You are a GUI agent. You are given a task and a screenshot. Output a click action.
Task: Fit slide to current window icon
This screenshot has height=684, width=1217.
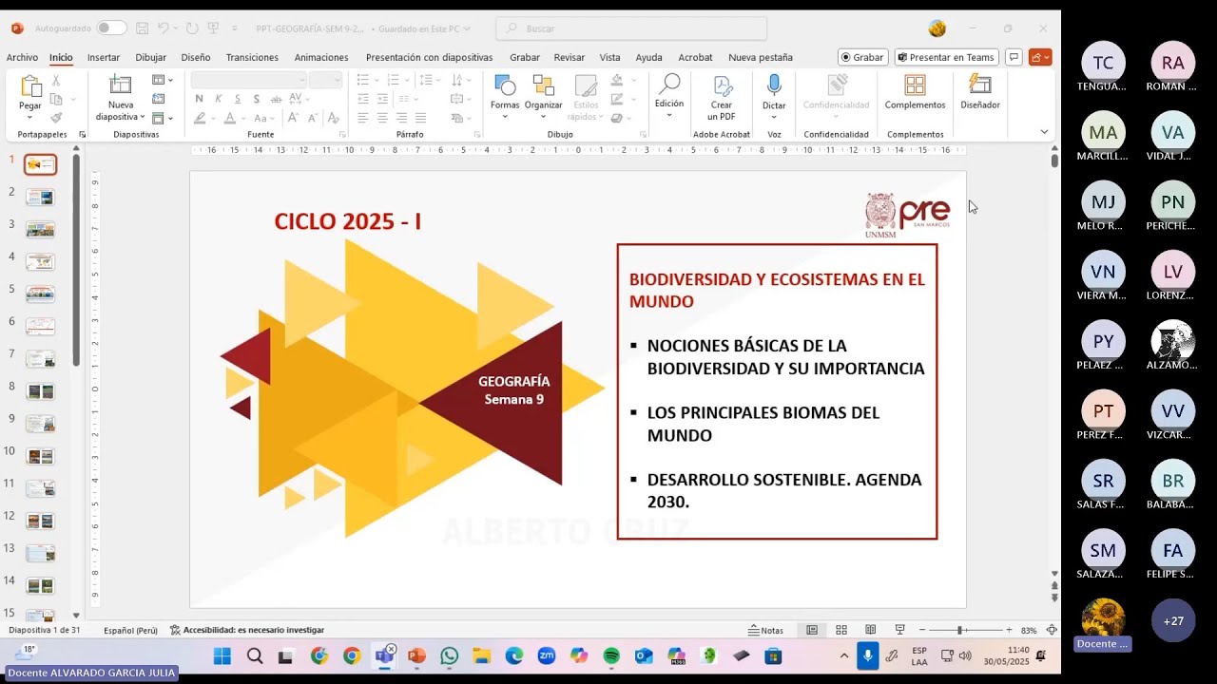click(x=1052, y=630)
